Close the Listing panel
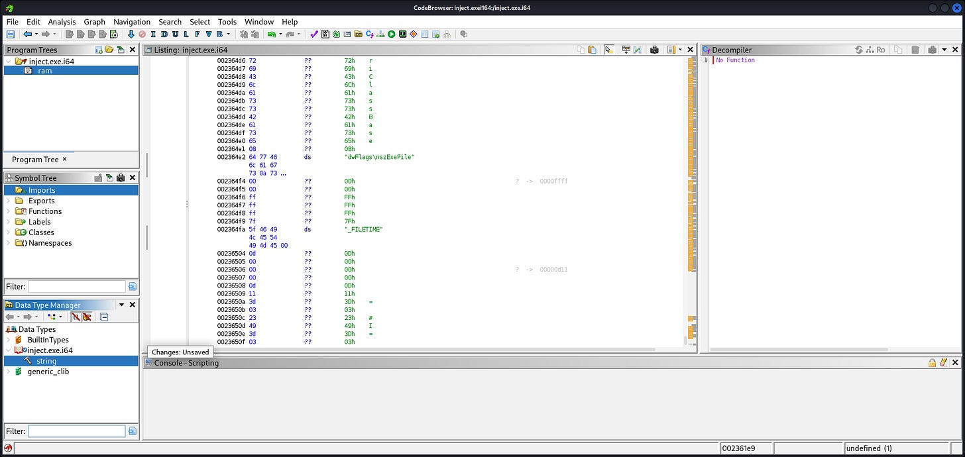 click(x=690, y=50)
